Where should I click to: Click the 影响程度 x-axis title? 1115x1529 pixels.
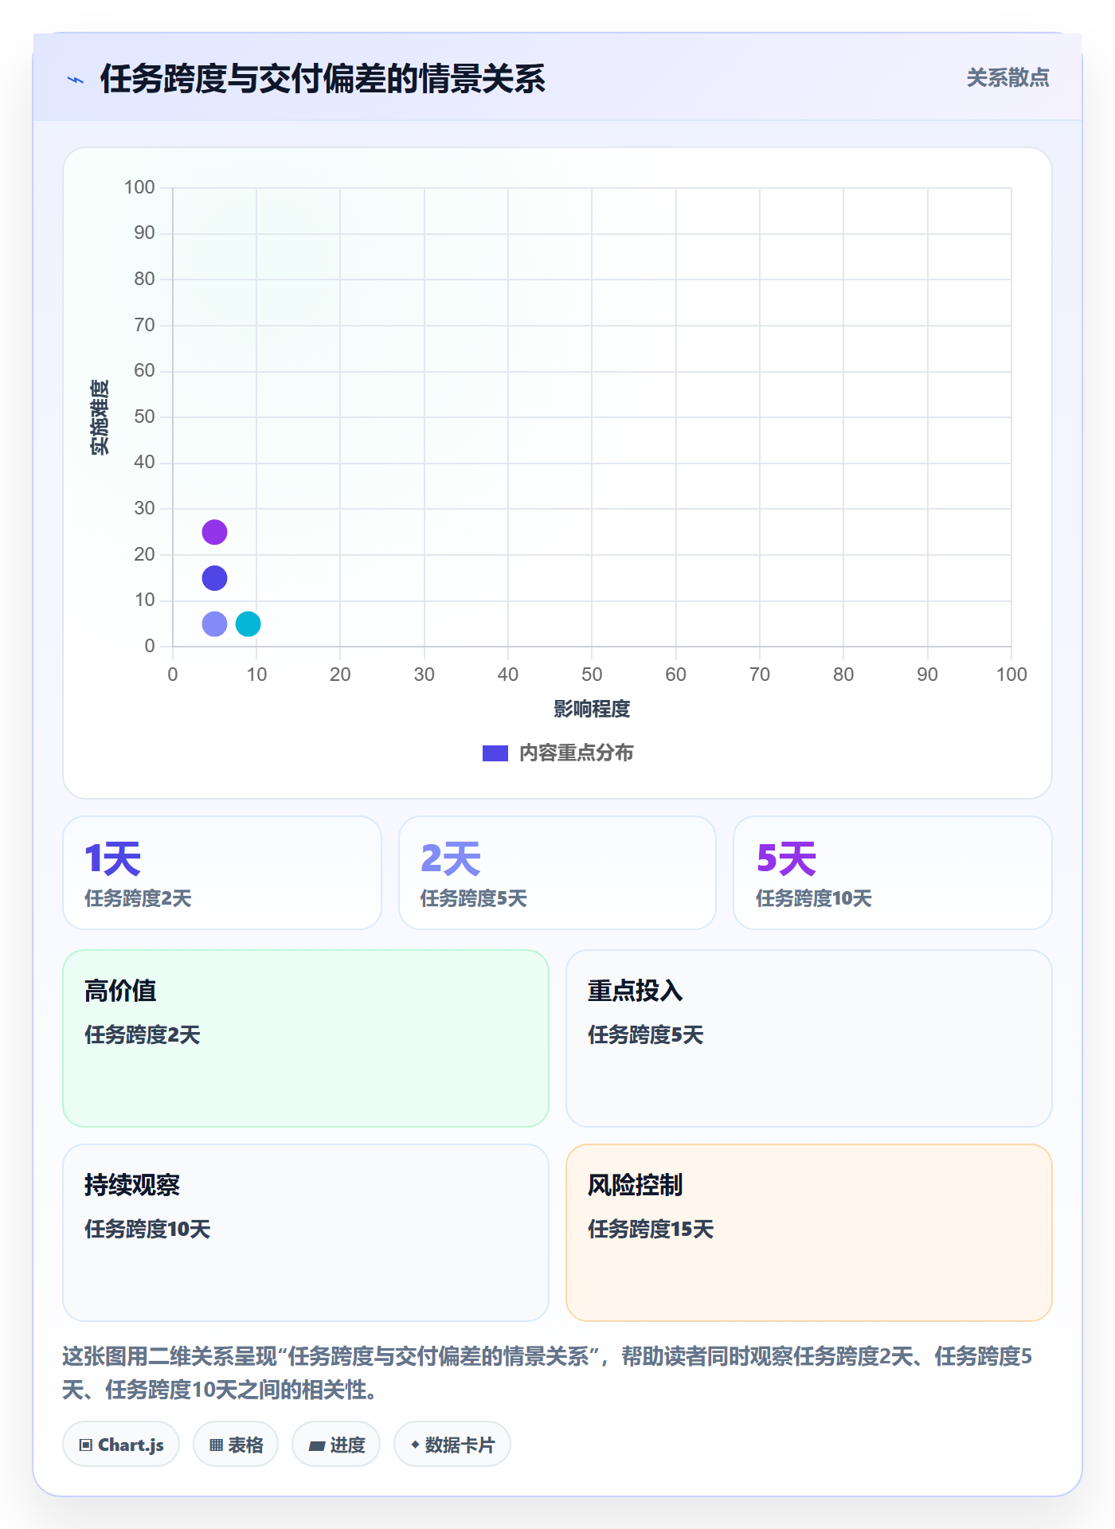[592, 709]
